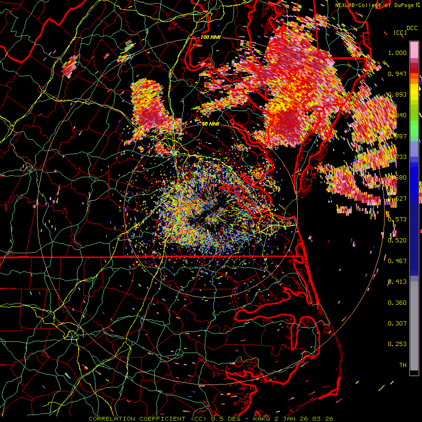Select the 0.307 legend value

coord(397,323)
